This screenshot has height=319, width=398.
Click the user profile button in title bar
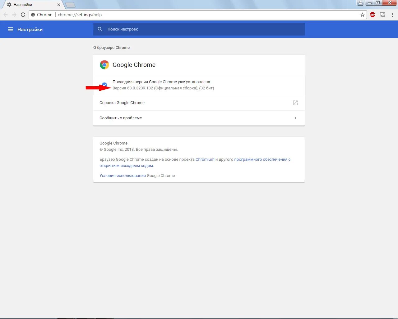coord(360,3)
